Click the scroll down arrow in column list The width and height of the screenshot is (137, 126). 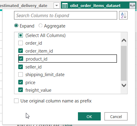(x=124, y=85)
